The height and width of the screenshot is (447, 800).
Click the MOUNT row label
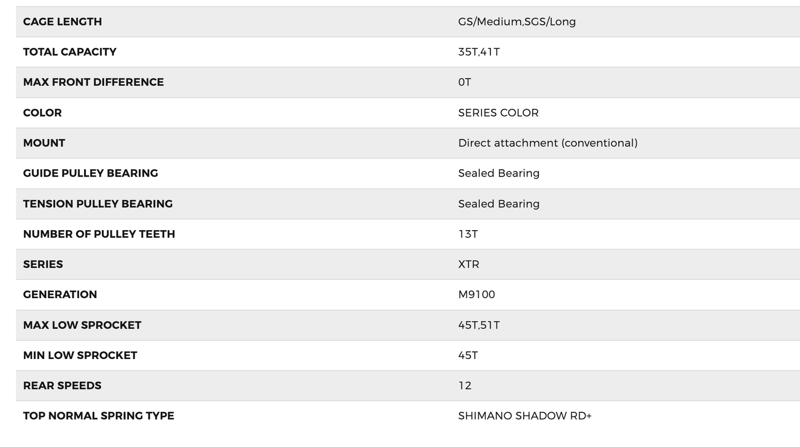pos(44,143)
